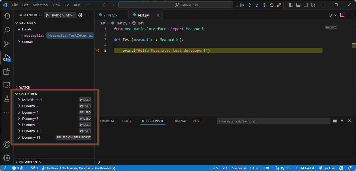Open the Run and Debug view icon
Screen dimensions: 356x171
click(7, 58)
